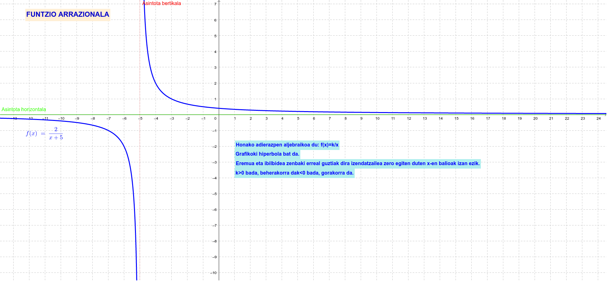The width and height of the screenshot is (607, 281).
Task: Click the FUNTZIO ARRAZIONALA title text
Action: pos(68,15)
